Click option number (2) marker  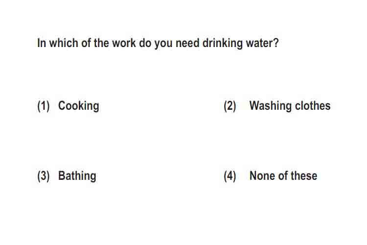click(230, 106)
